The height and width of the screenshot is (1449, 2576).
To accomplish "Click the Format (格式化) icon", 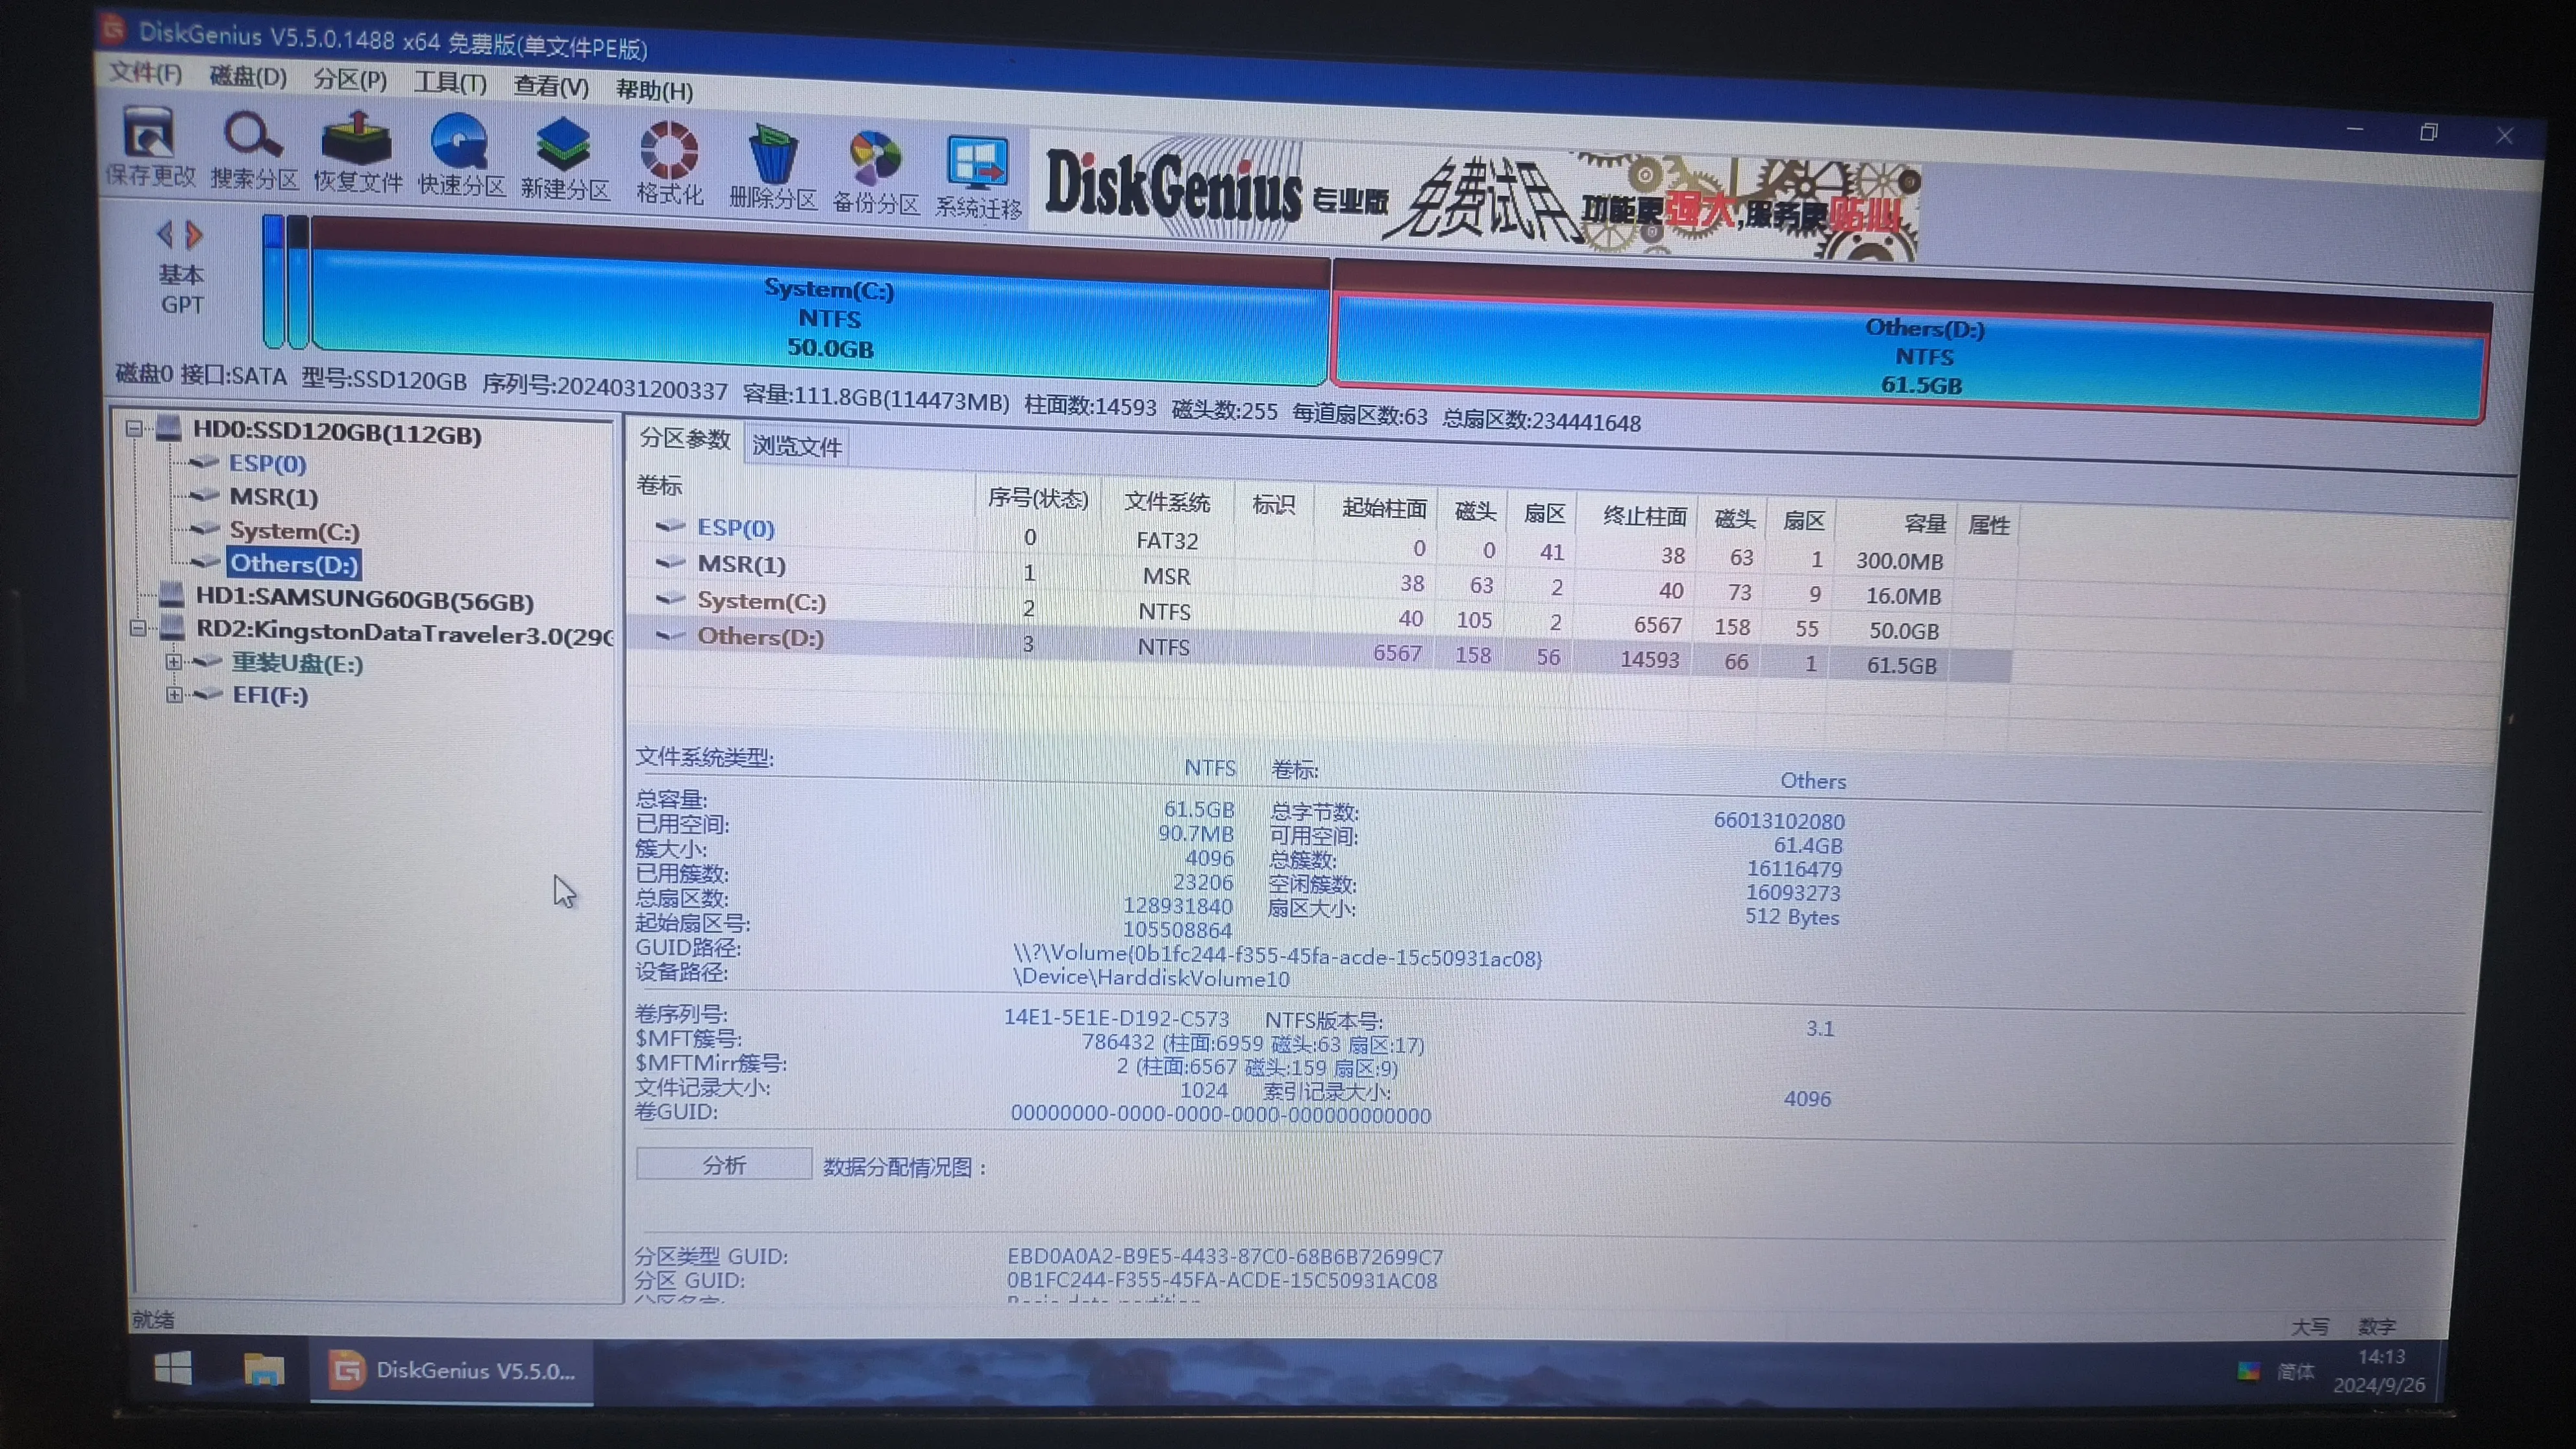I will coord(669,164).
